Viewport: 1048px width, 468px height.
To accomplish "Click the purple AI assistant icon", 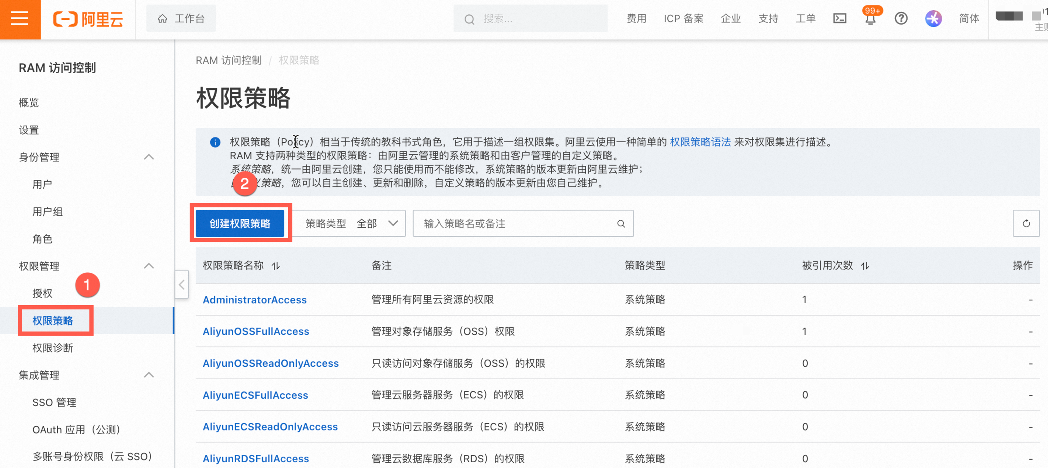I will (933, 19).
